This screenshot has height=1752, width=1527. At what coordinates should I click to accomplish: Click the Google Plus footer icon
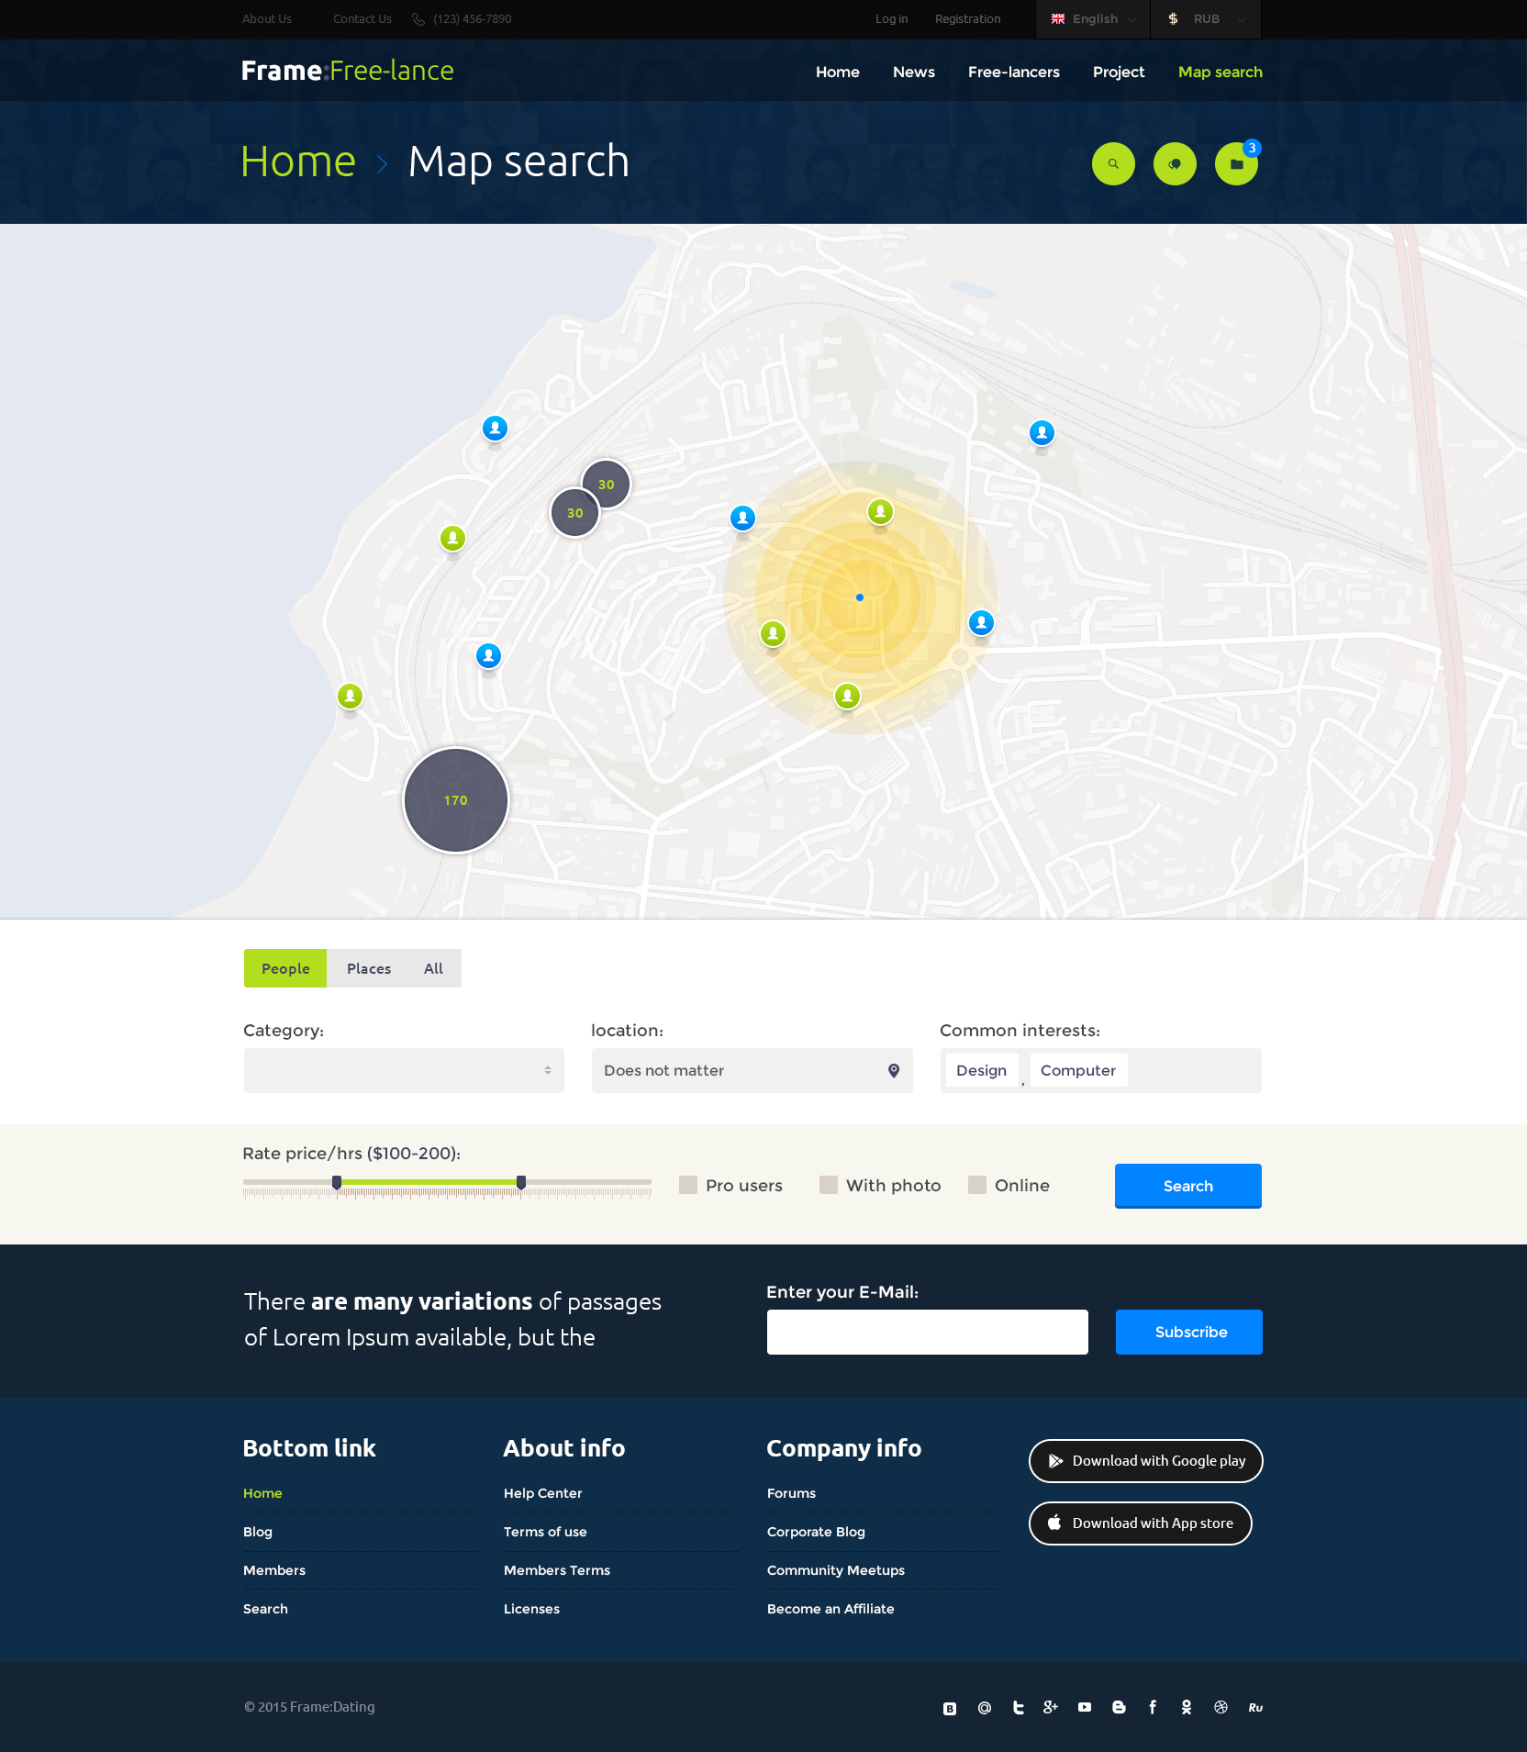tap(1051, 1707)
